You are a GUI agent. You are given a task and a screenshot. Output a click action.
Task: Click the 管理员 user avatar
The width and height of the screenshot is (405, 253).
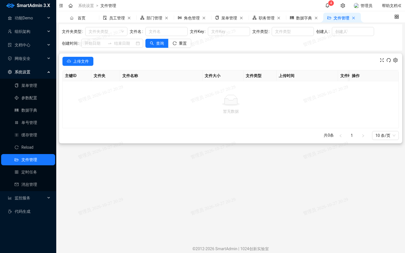[x=356, y=6]
